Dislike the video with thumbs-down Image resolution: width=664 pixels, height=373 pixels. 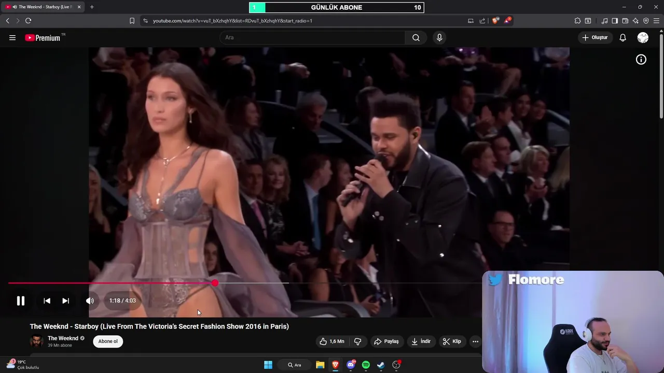[357, 341]
